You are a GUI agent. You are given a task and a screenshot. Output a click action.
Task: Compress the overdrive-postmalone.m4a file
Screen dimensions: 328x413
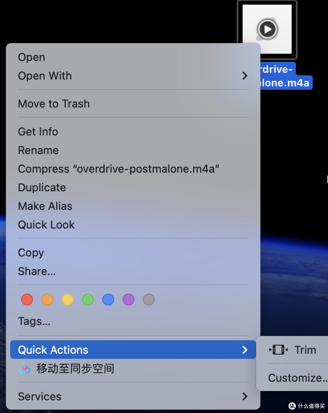tap(118, 169)
